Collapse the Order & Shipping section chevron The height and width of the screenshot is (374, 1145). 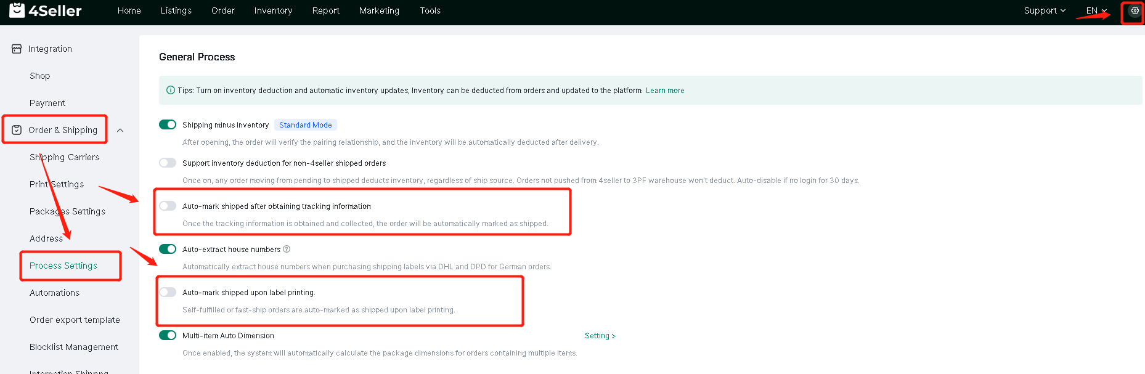[x=120, y=130]
